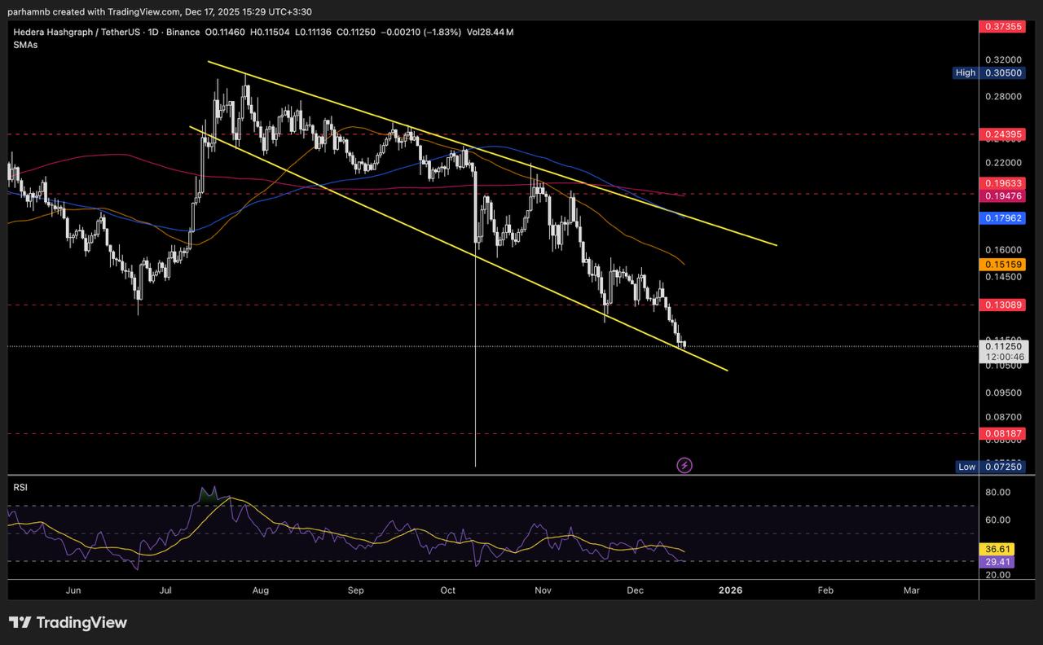Select the SMAs indicator legend label
The width and height of the screenshot is (1043, 645).
click(26, 45)
